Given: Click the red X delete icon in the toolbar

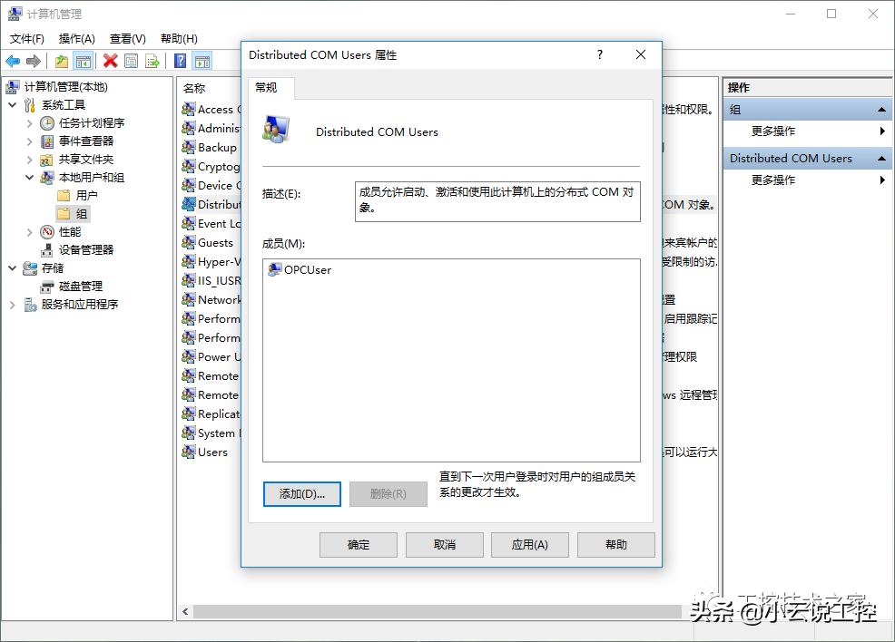Looking at the screenshot, I should [109, 60].
